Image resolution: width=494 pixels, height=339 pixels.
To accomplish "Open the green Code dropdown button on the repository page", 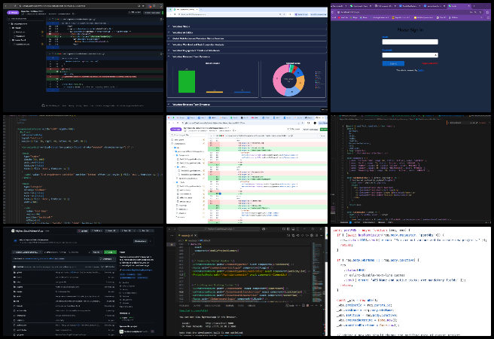I will [110, 252].
